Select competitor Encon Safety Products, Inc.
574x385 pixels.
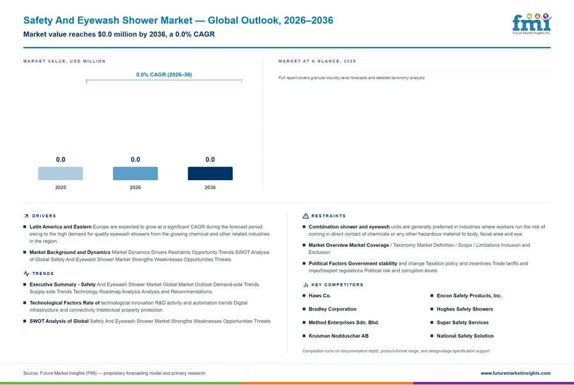[x=469, y=295]
